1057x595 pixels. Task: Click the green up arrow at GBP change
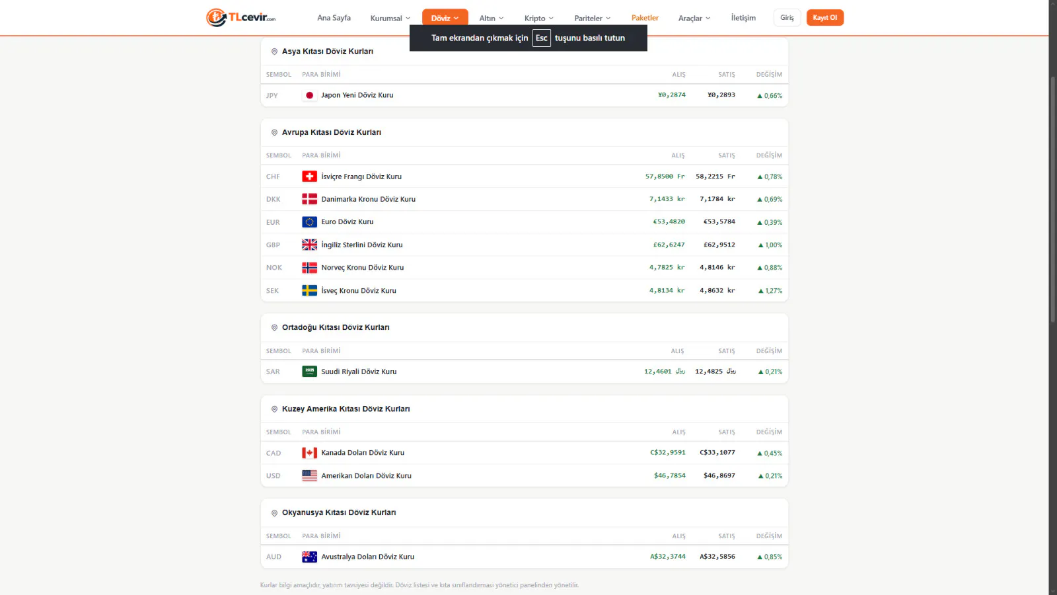[x=760, y=245]
